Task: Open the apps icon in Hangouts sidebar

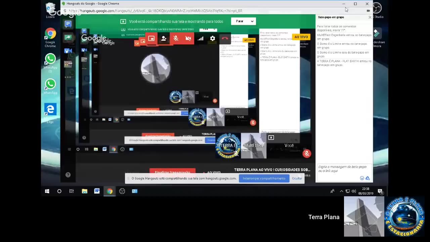Action: (68, 64)
